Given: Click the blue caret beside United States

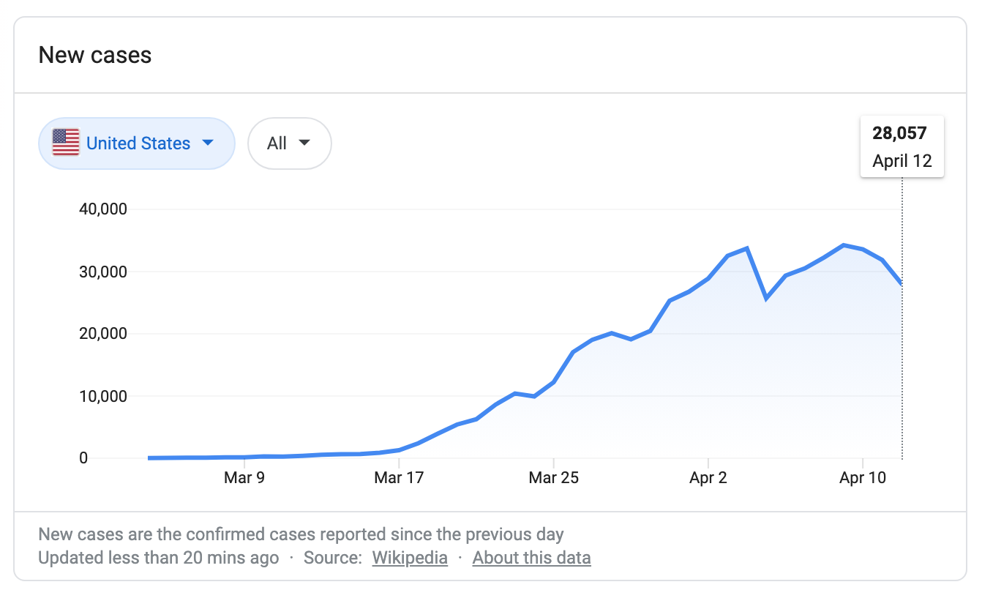Looking at the screenshot, I should (x=208, y=143).
